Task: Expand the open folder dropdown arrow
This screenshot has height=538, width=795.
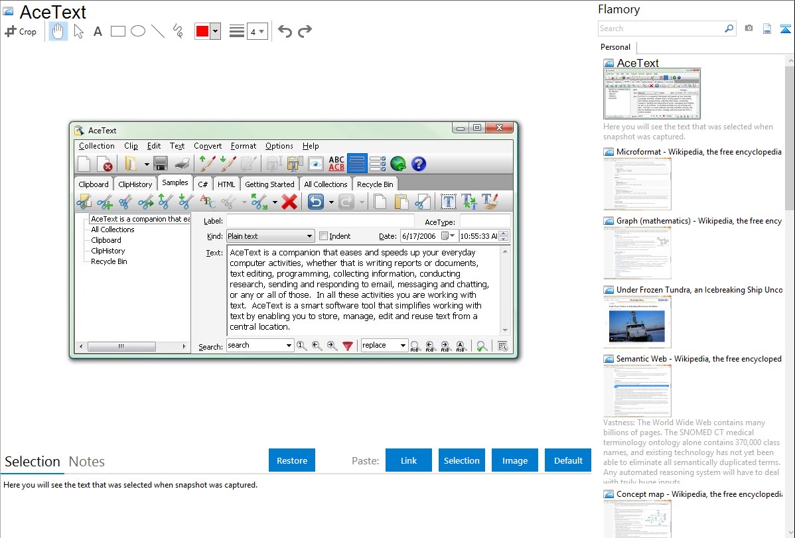Action: [x=147, y=165]
